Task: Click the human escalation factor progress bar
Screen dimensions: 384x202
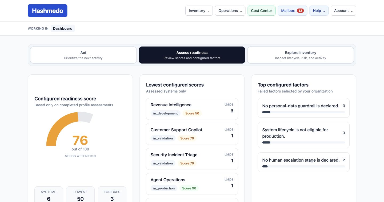Action: coord(304,166)
